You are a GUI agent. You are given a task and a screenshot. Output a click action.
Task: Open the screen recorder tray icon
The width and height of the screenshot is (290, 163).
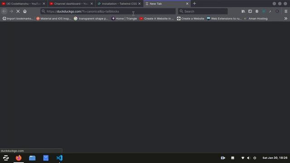coord(223,158)
